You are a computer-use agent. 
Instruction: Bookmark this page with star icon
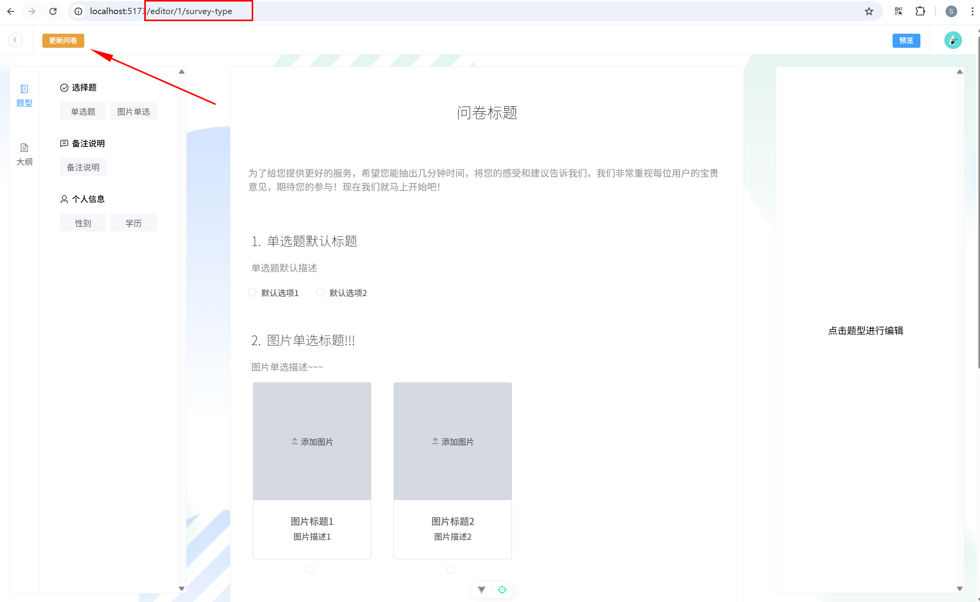(x=869, y=11)
